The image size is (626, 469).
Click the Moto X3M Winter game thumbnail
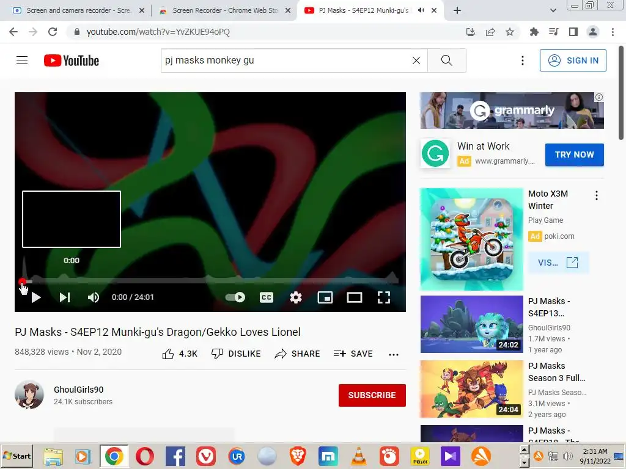coord(471,239)
